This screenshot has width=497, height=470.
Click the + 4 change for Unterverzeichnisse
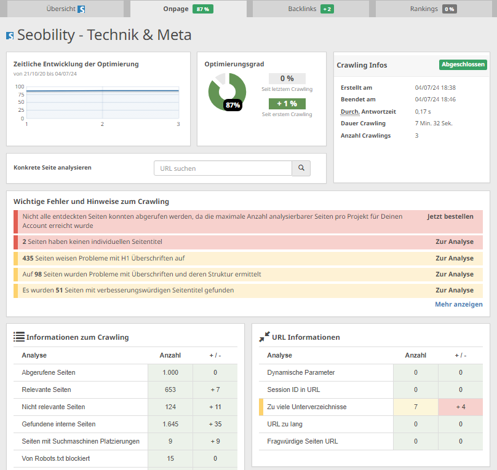point(461,407)
